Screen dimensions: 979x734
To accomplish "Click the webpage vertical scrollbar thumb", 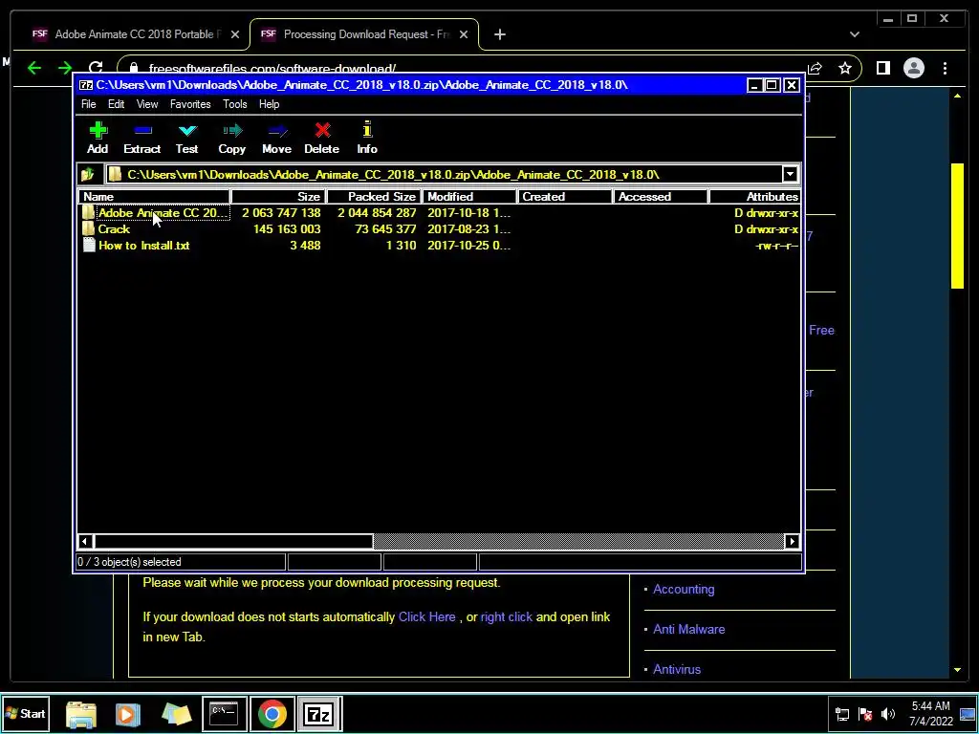I will point(957,226).
